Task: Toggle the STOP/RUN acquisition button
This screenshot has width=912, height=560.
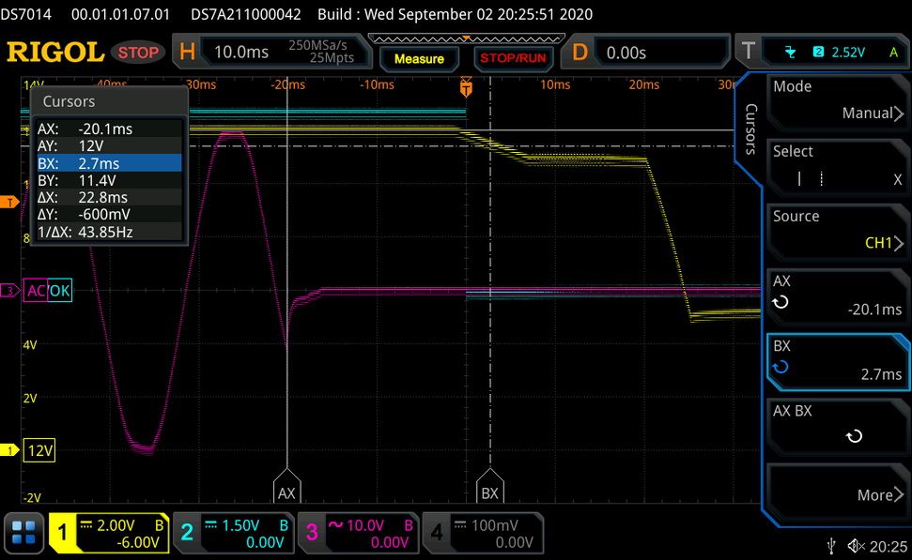Action: click(513, 58)
